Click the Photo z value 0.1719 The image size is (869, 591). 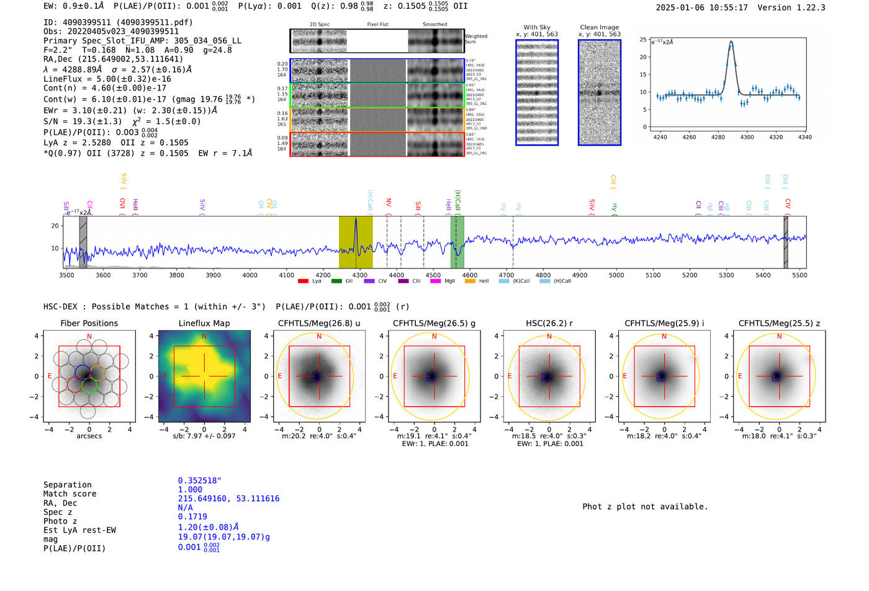(x=192, y=517)
